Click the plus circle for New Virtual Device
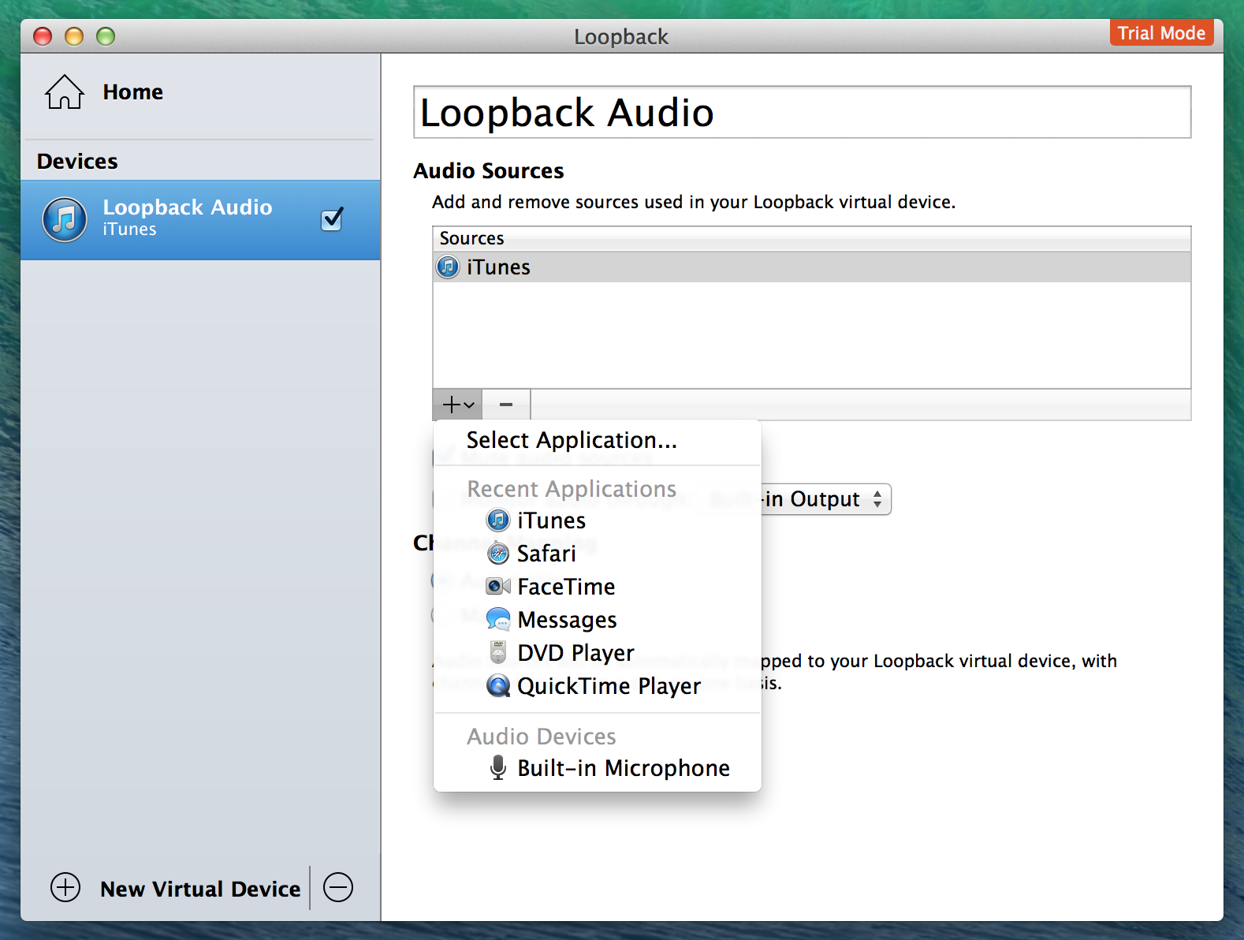The height and width of the screenshot is (940, 1244). (x=65, y=887)
